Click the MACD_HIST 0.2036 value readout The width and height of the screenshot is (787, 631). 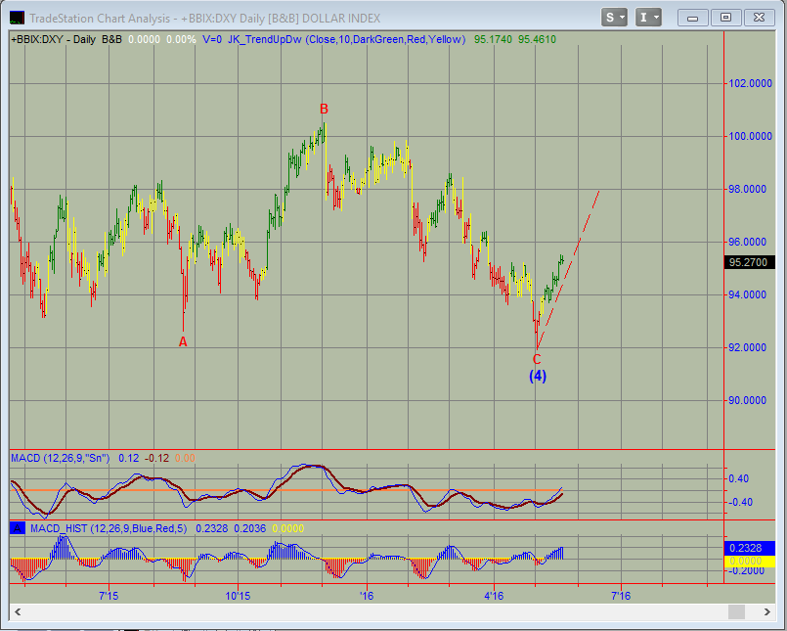click(x=250, y=528)
